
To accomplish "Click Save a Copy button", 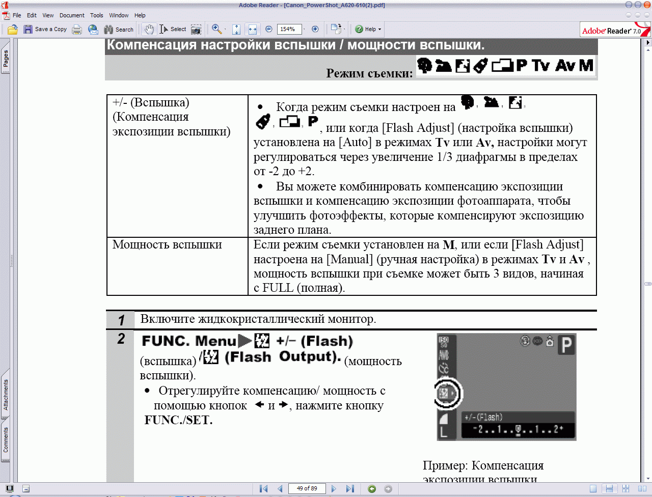I will click(45, 30).
